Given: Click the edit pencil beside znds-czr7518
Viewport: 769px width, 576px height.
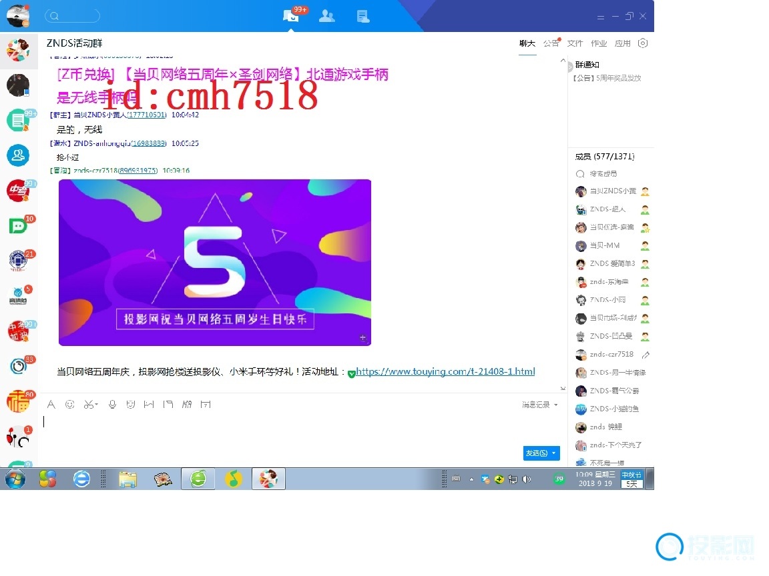Looking at the screenshot, I should tap(646, 355).
